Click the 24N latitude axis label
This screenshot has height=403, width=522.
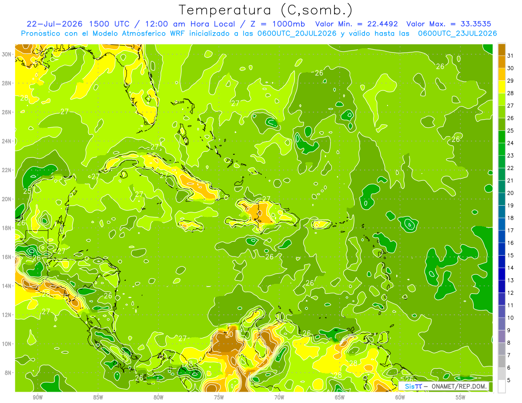[7, 141]
